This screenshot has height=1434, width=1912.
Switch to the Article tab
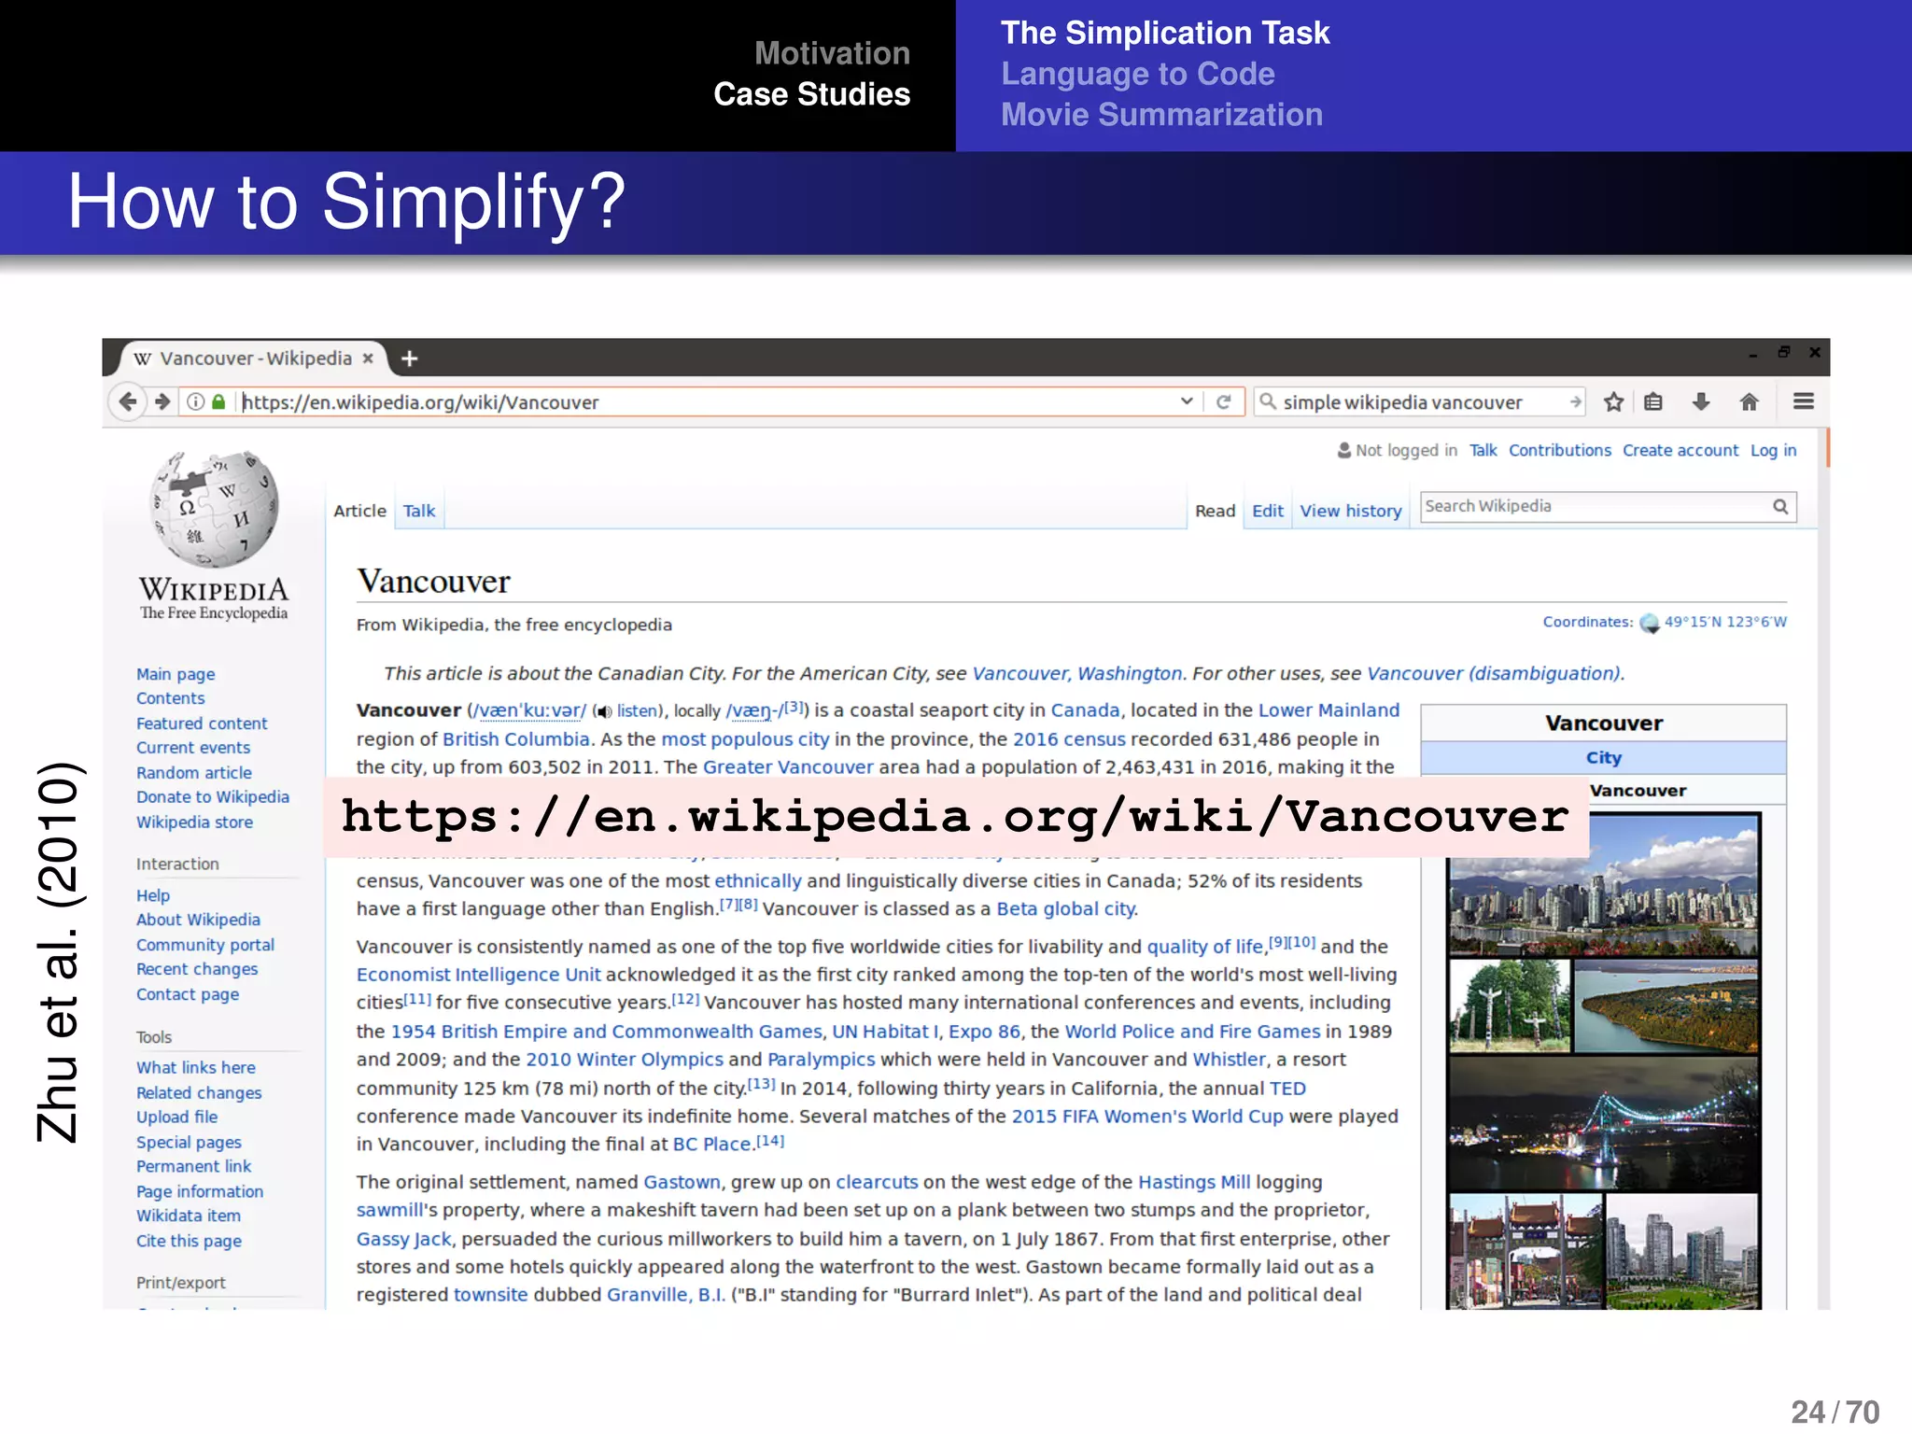pyautogui.click(x=359, y=511)
